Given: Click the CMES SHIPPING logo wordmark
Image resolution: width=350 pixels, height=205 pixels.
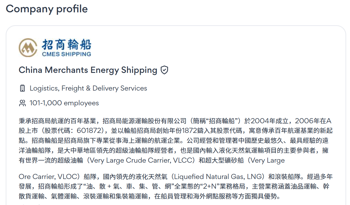Looking at the screenshot, I should [x=66, y=54].
